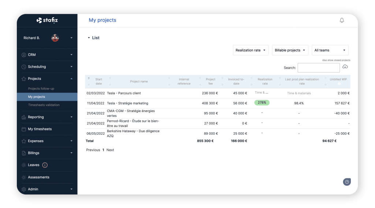Open Projects follow-up submenu item
The width and height of the screenshot is (375, 208).
click(x=41, y=89)
